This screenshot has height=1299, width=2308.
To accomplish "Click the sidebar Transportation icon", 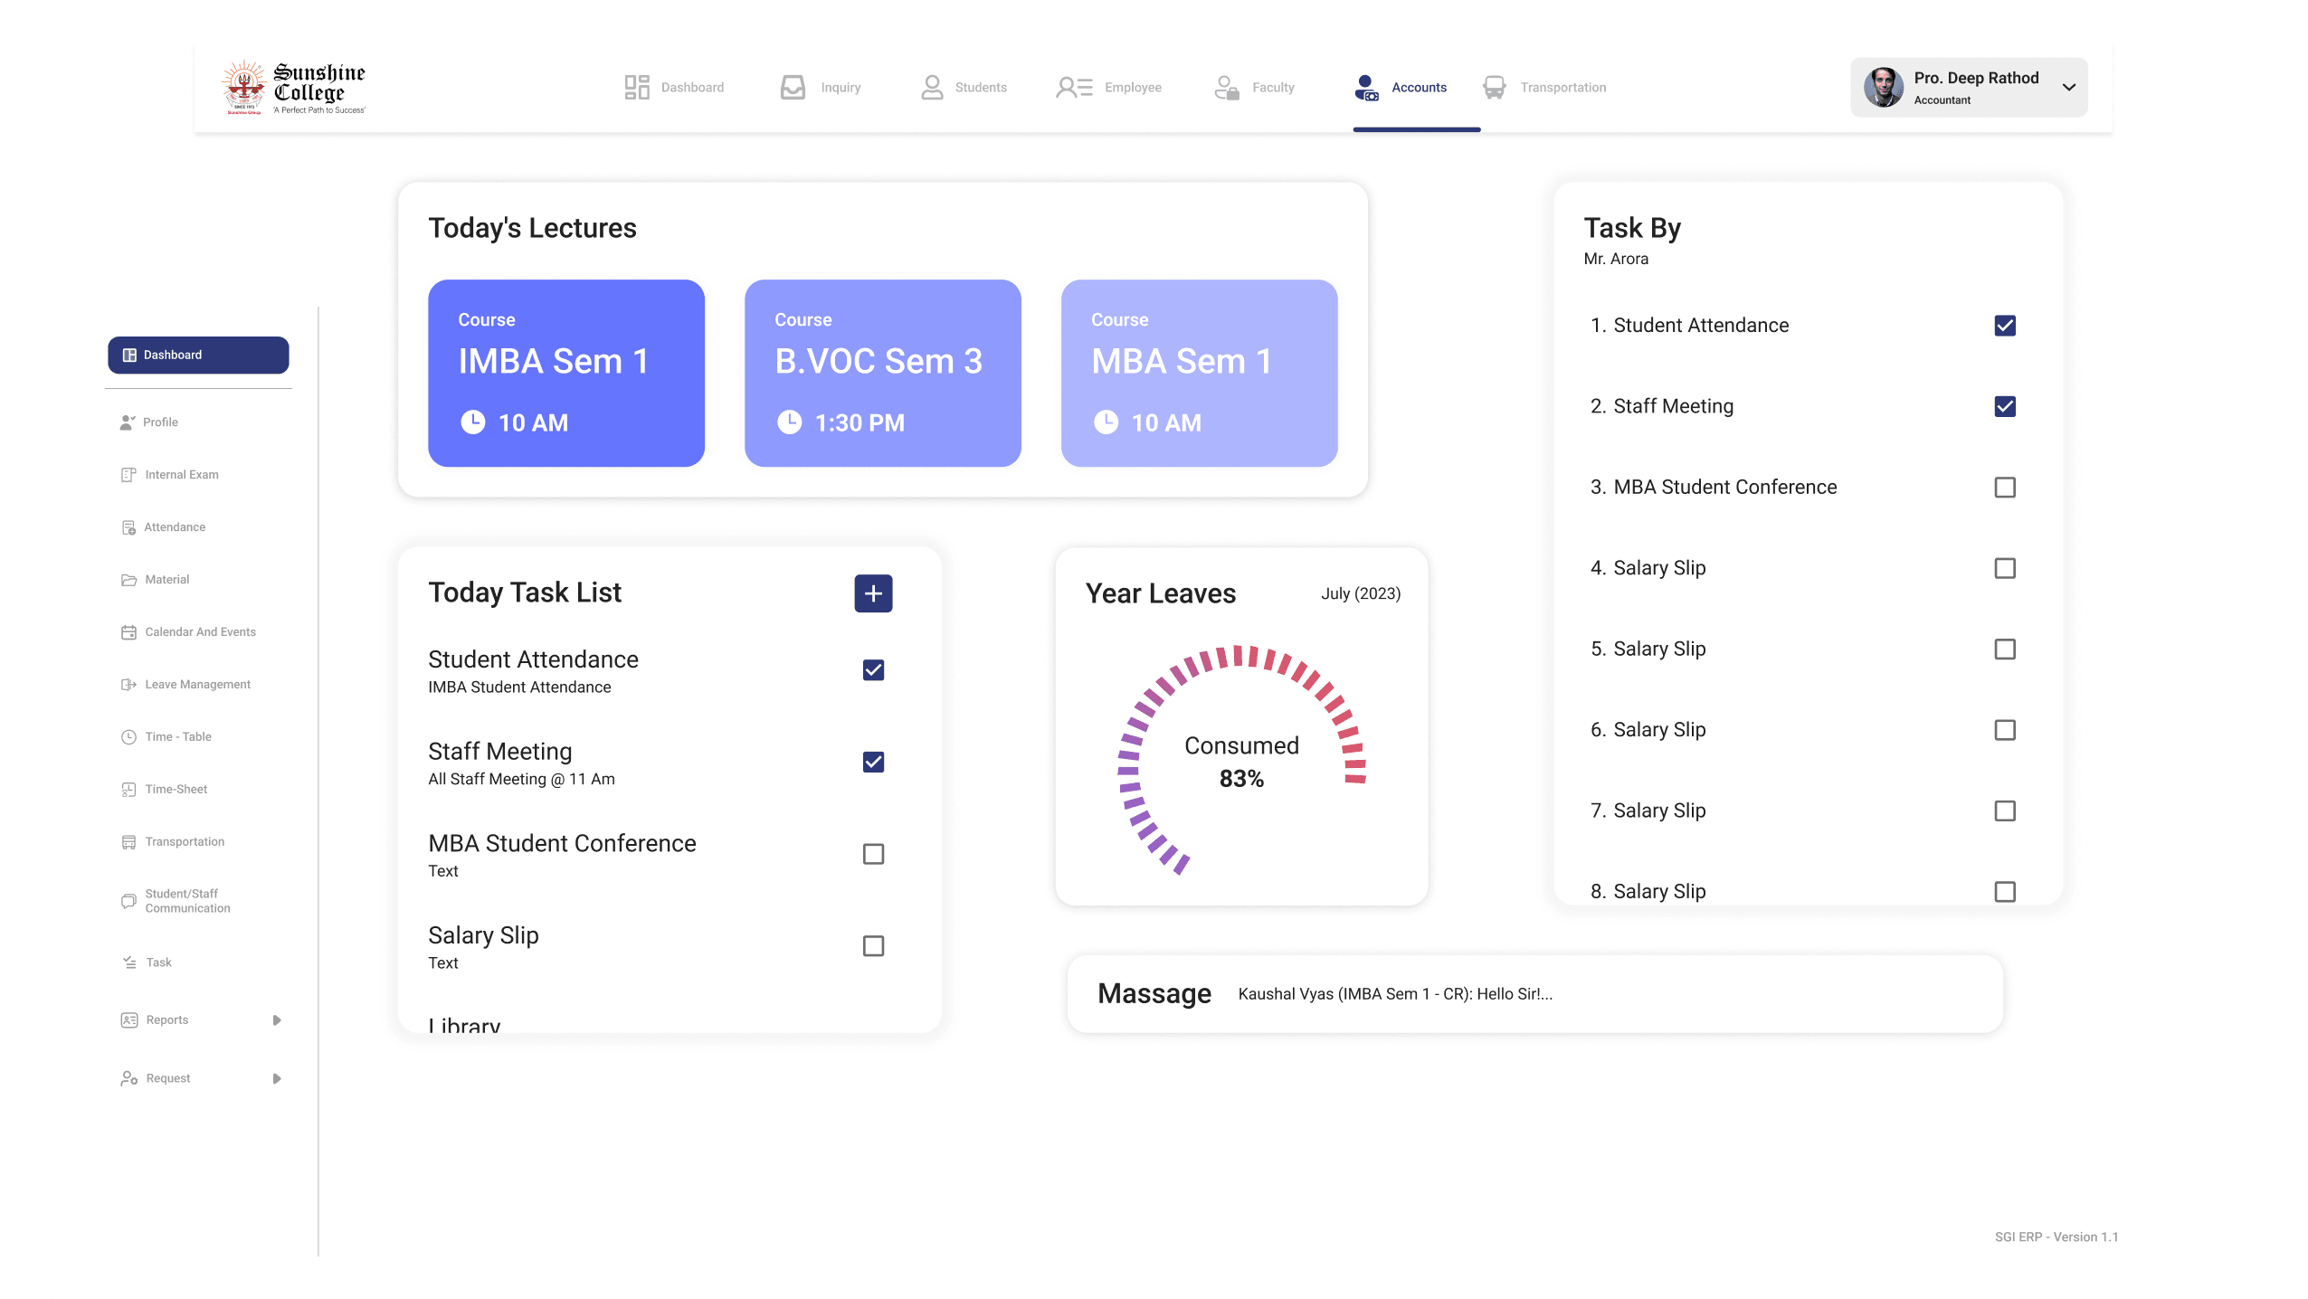I will (x=128, y=842).
